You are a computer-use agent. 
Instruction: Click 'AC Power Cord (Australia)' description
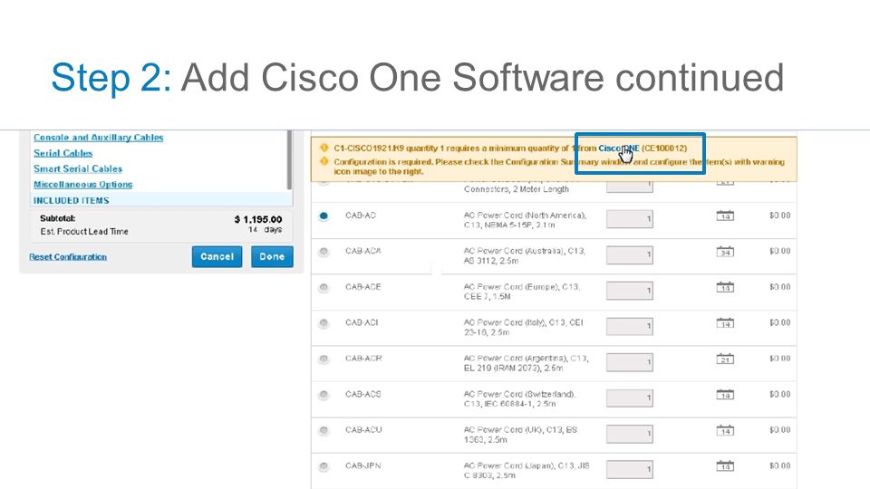525,255
